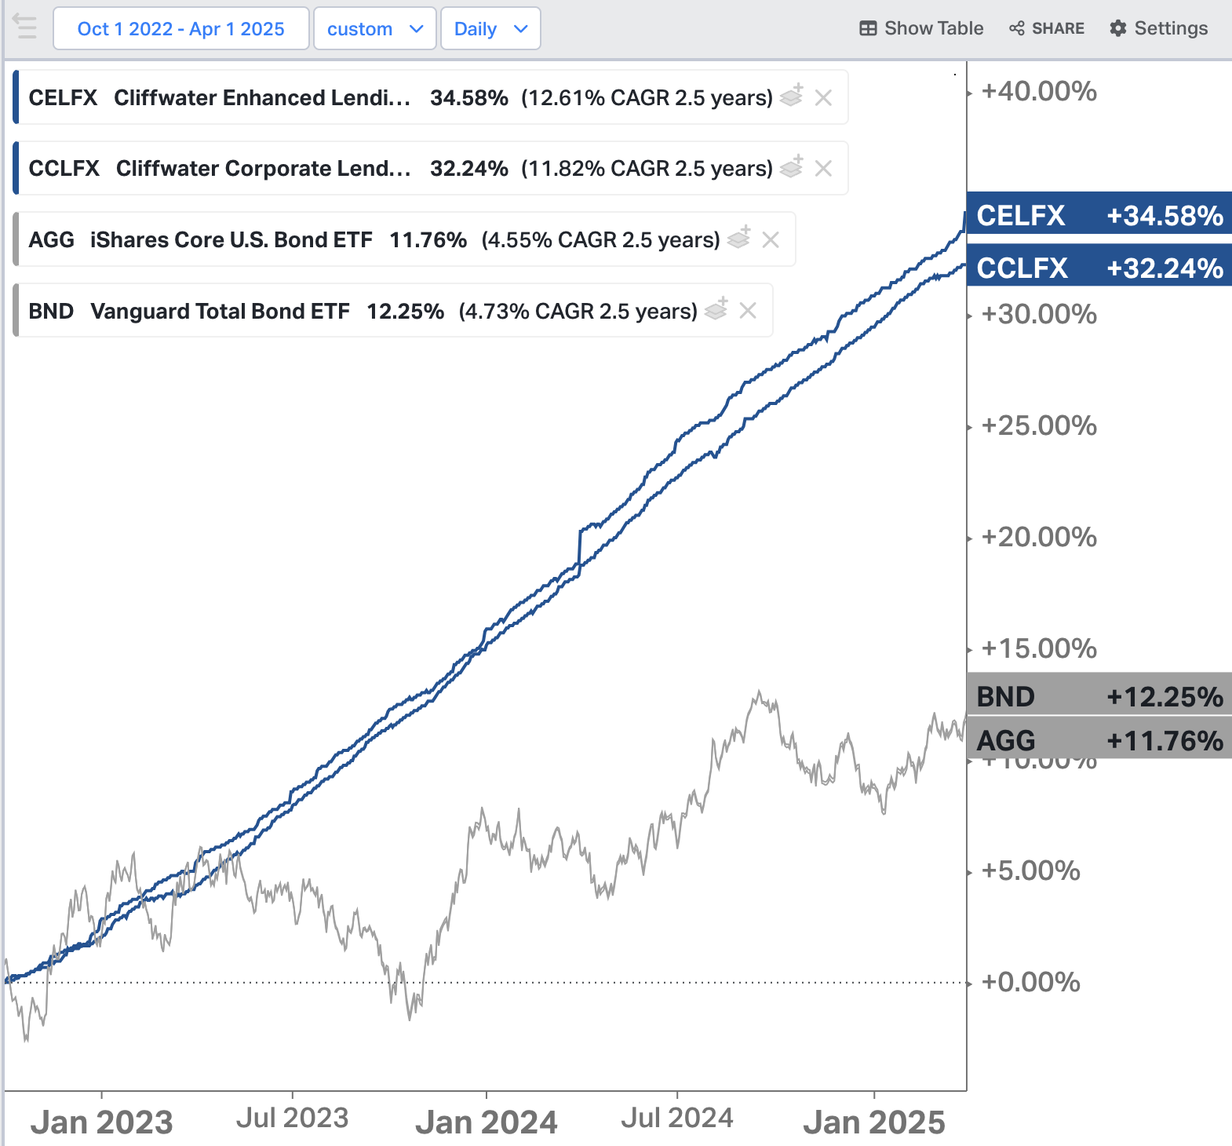Collapse the sidebar menu icon

(x=25, y=27)
